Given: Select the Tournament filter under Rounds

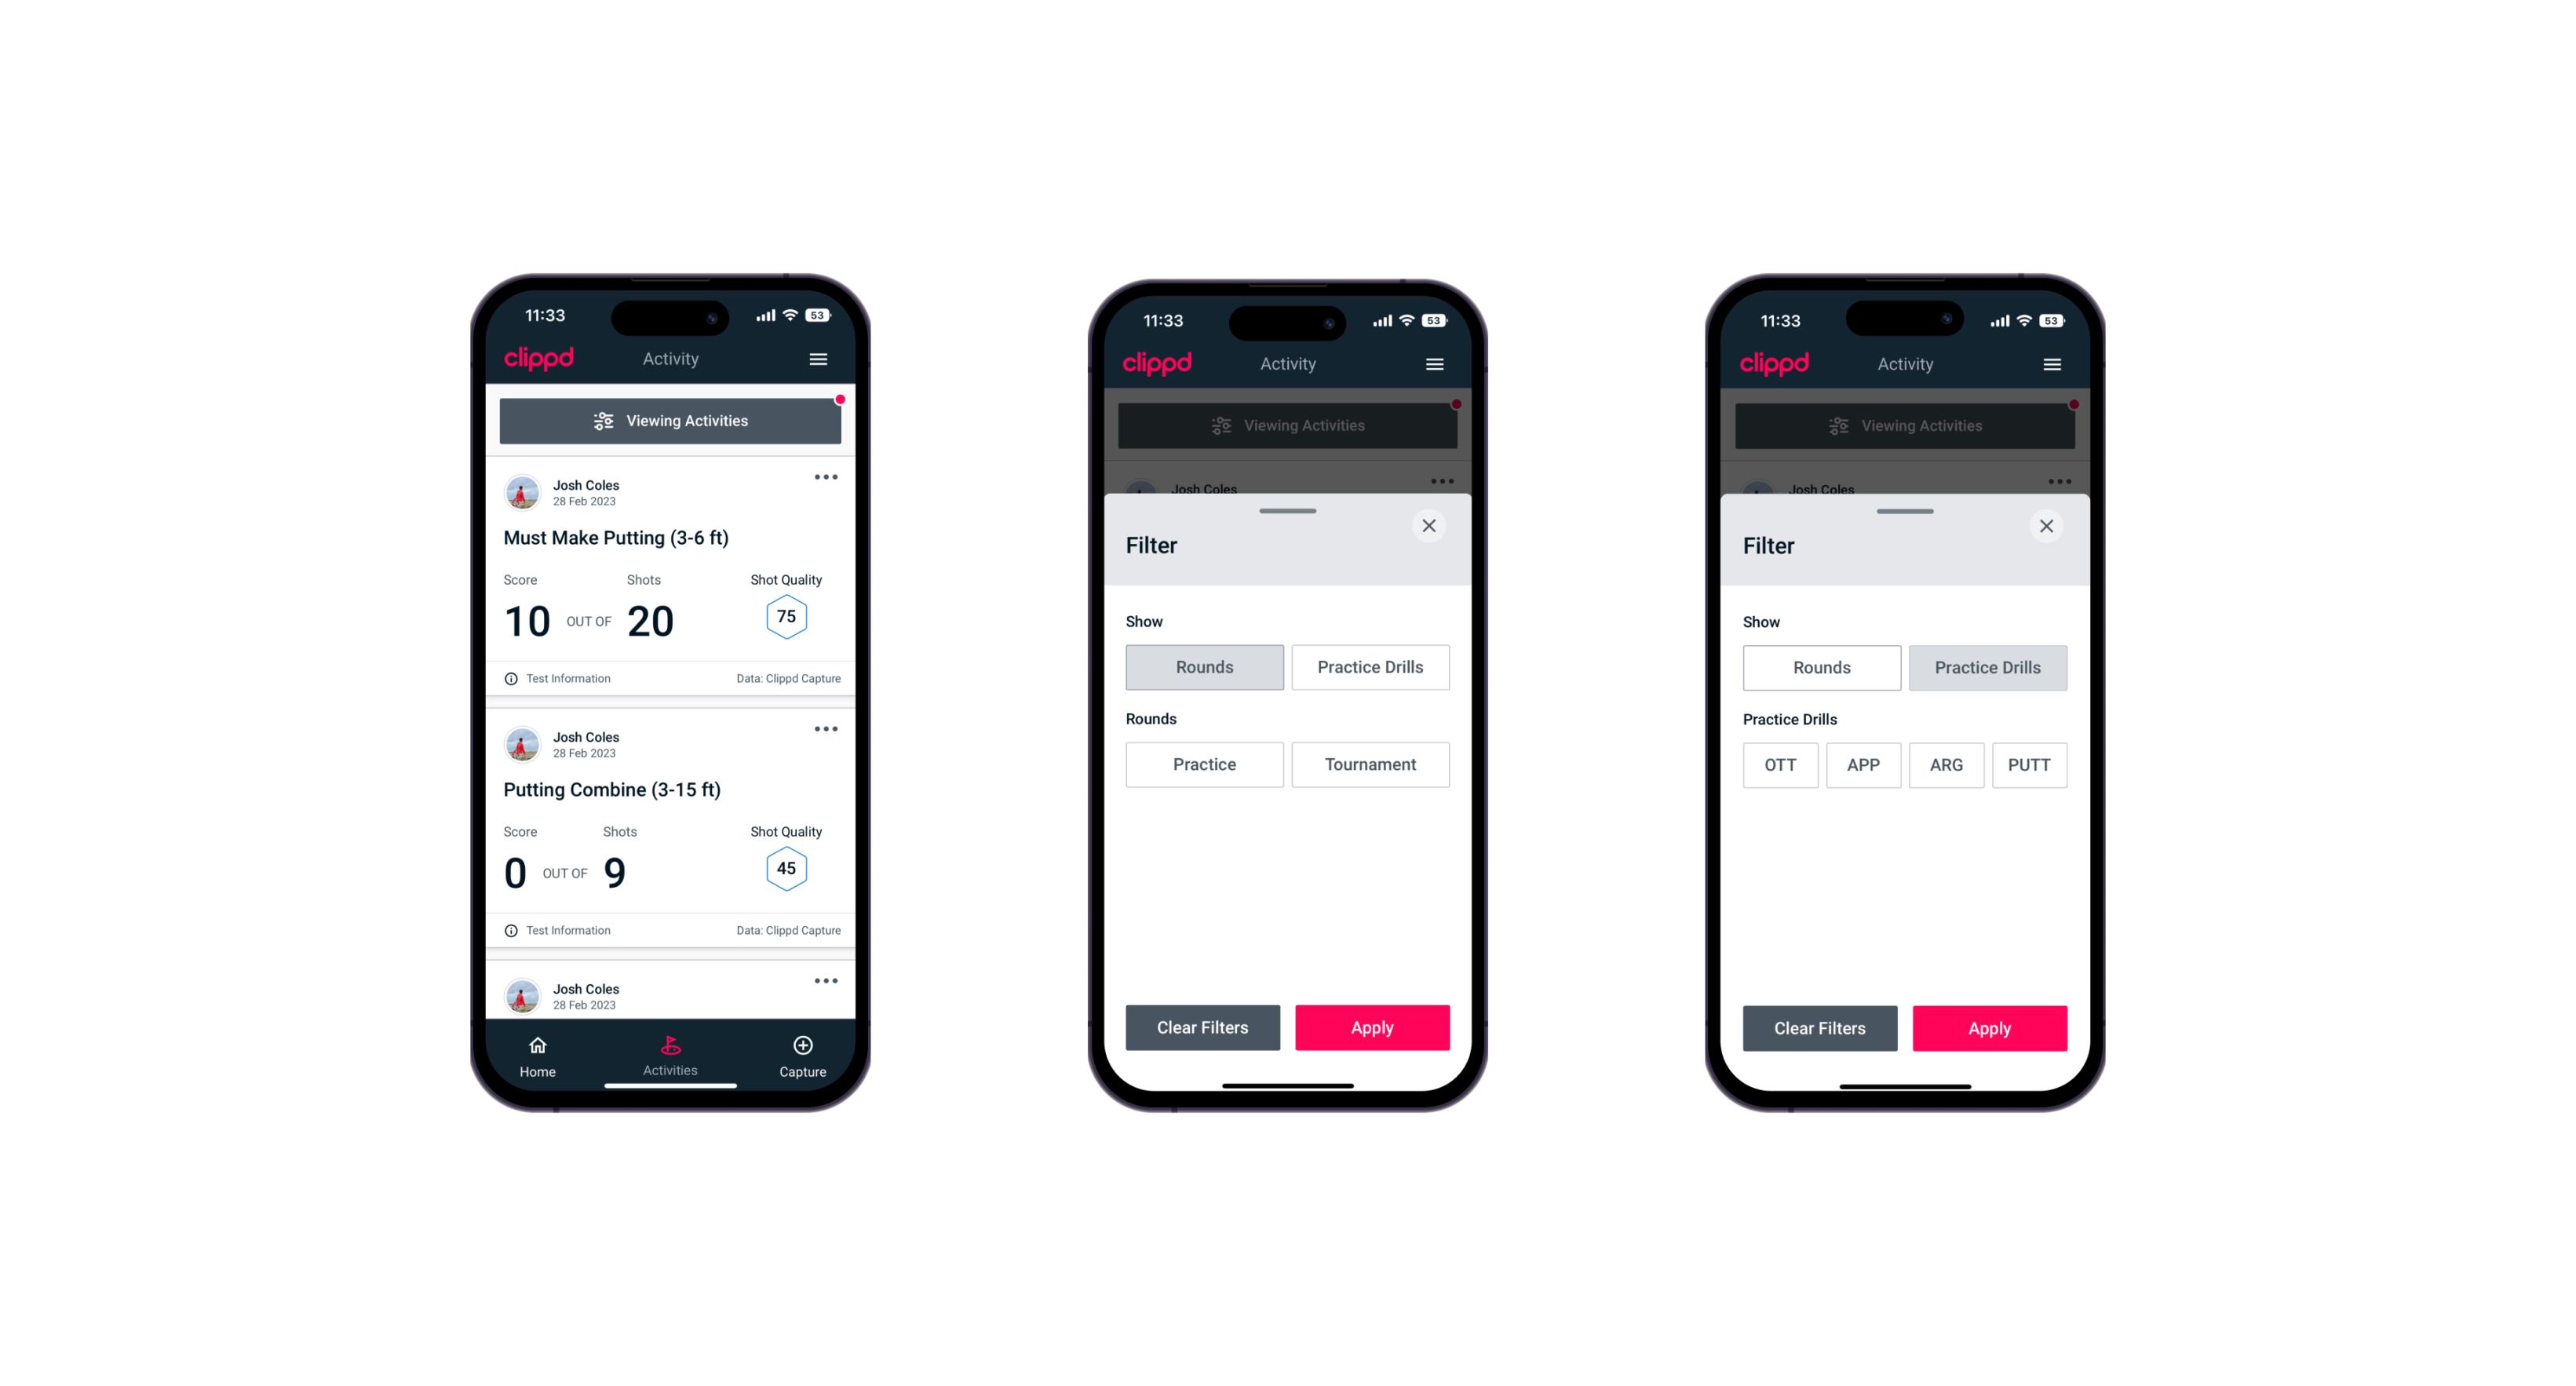Looking at the screenshot, I should [x=1367, y=763].
